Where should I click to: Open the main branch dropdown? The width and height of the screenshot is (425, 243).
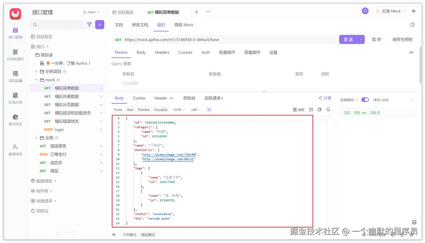tap(91, 12)
